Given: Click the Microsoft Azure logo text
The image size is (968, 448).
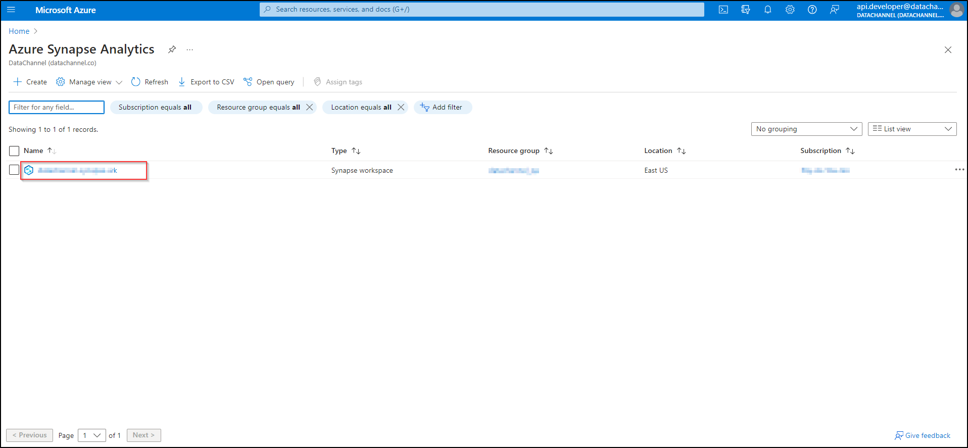Looking at the screenshot, I should pos(66,10).
